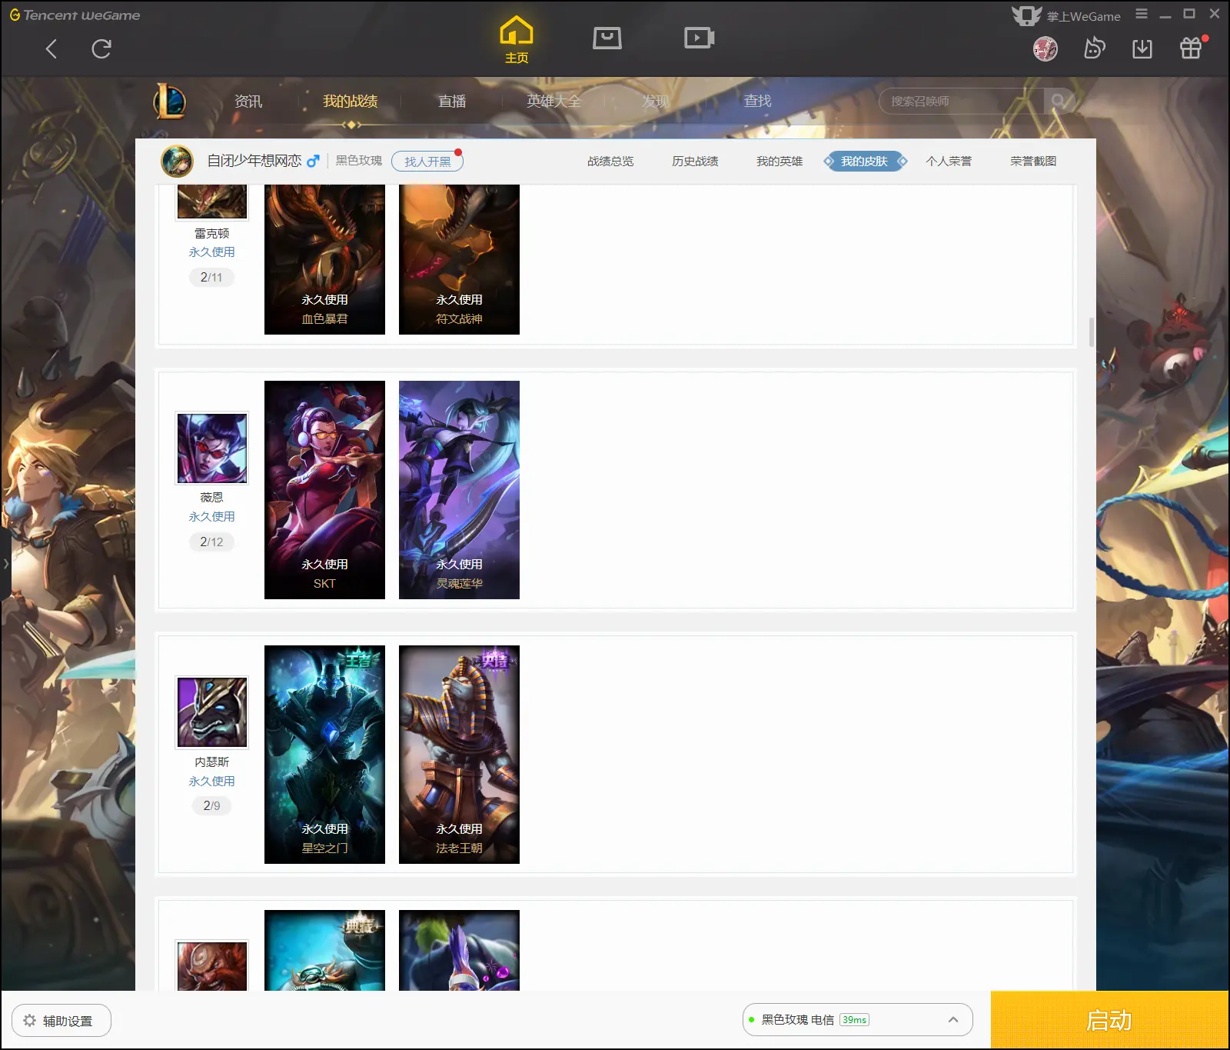The width and height of the screenshot is (1230, 1050).
Task: Click the 2/9 skin count badge
Action: (211, 805)
